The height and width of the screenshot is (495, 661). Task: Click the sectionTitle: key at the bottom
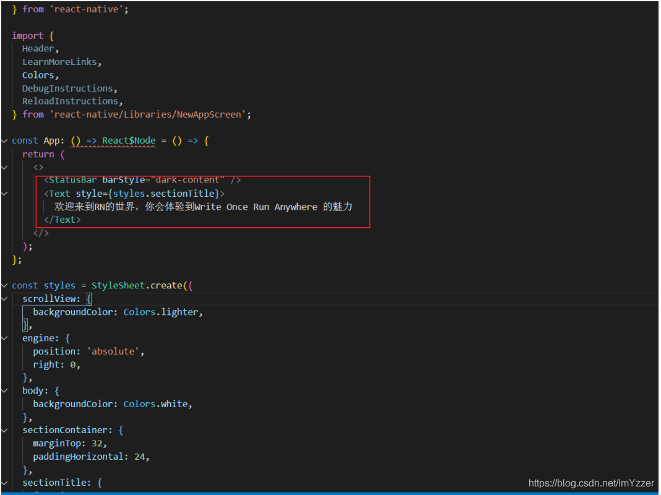pyautogui.click(x=56, y=483)
